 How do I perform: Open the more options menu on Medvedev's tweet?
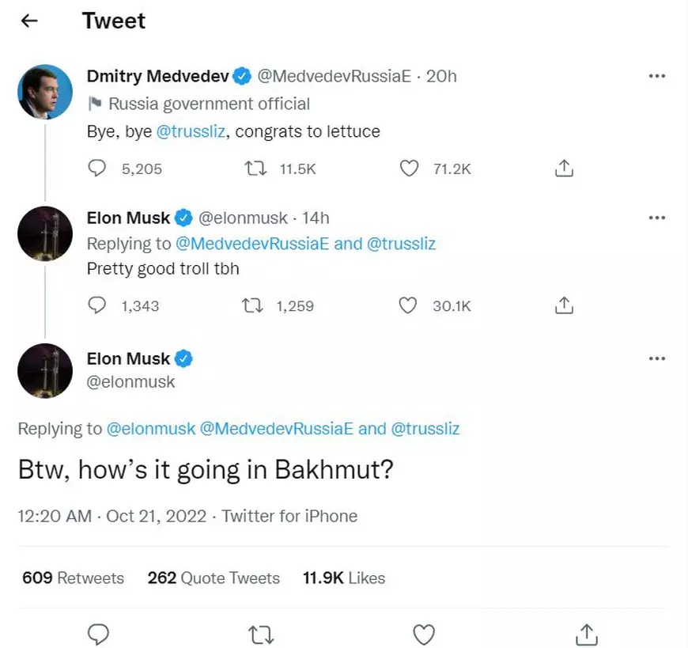[x=657, y=76]
